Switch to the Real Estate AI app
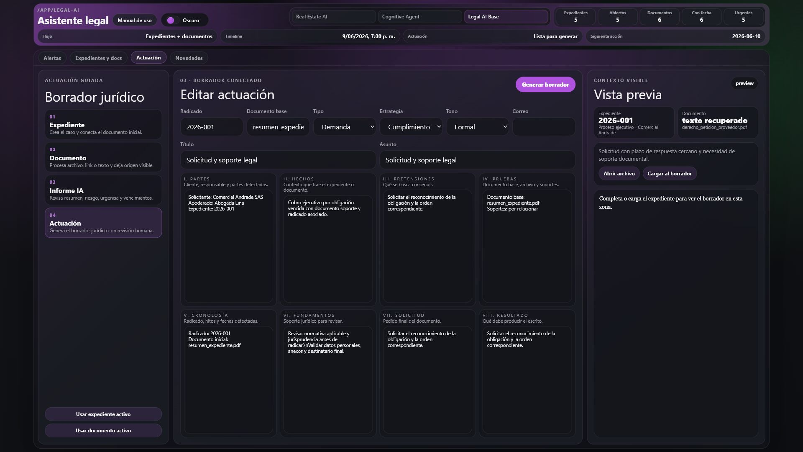803x452 pixels. pyautogui.click(x=333, y=17)
